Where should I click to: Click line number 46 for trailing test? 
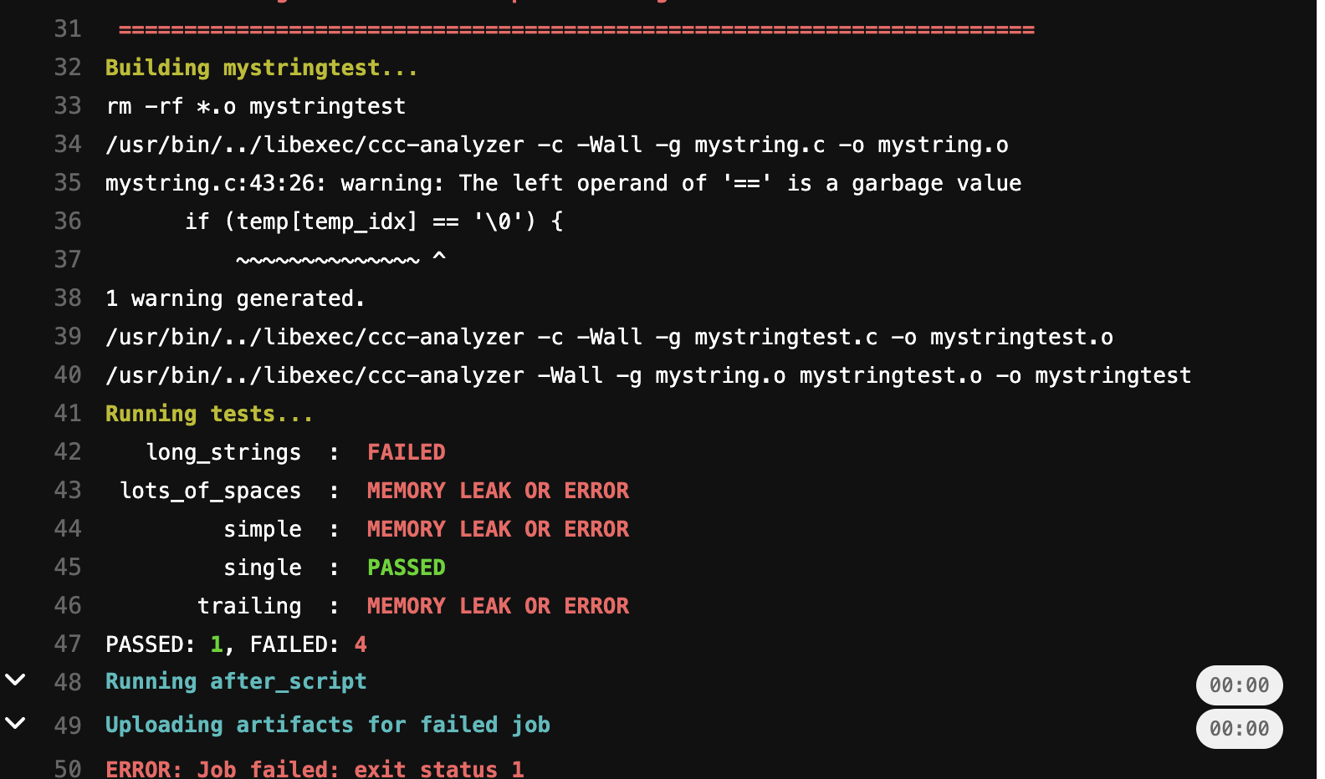click(x=68, y=606)
